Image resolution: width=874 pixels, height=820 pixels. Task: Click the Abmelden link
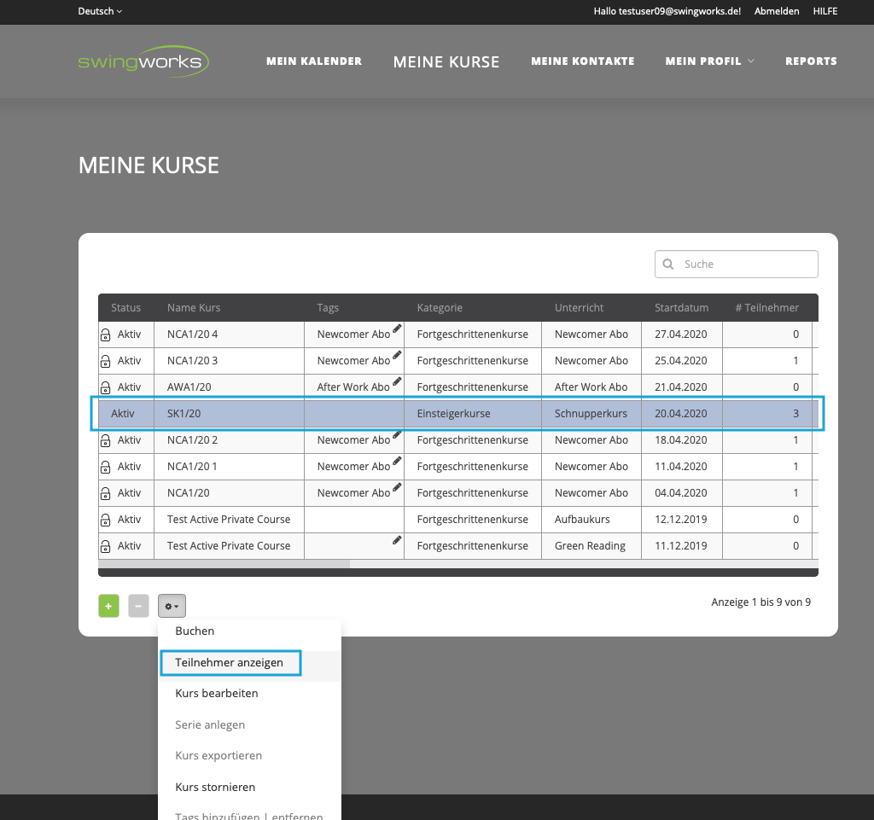777,11
